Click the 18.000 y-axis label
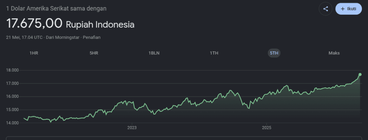 [12, 70]
